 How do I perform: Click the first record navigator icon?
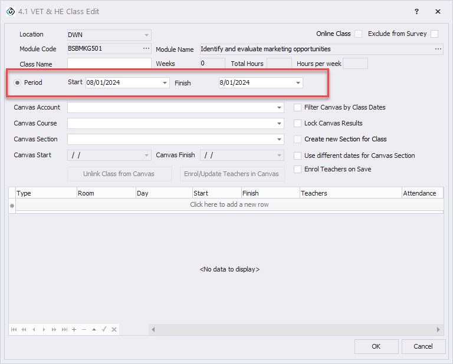[14, 330]
